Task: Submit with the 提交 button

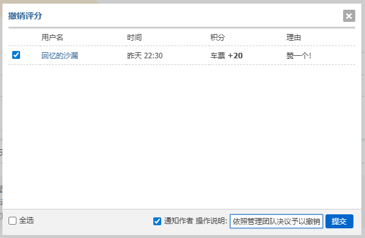Action: click(339, 221)
